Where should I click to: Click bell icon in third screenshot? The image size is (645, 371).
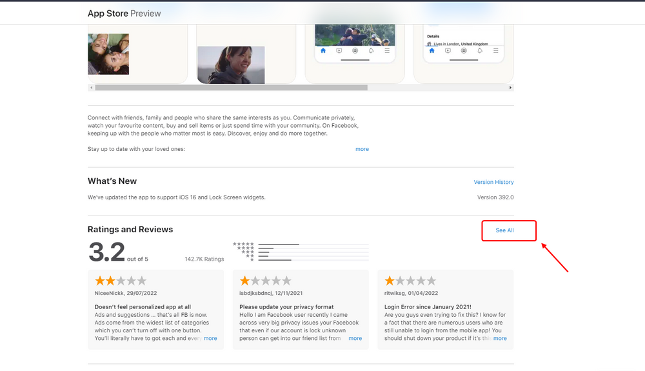click(x=371, y=50)
